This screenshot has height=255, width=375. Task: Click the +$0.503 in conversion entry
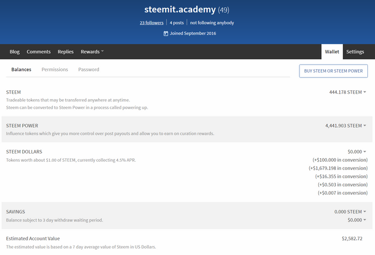tap(342, 185)
